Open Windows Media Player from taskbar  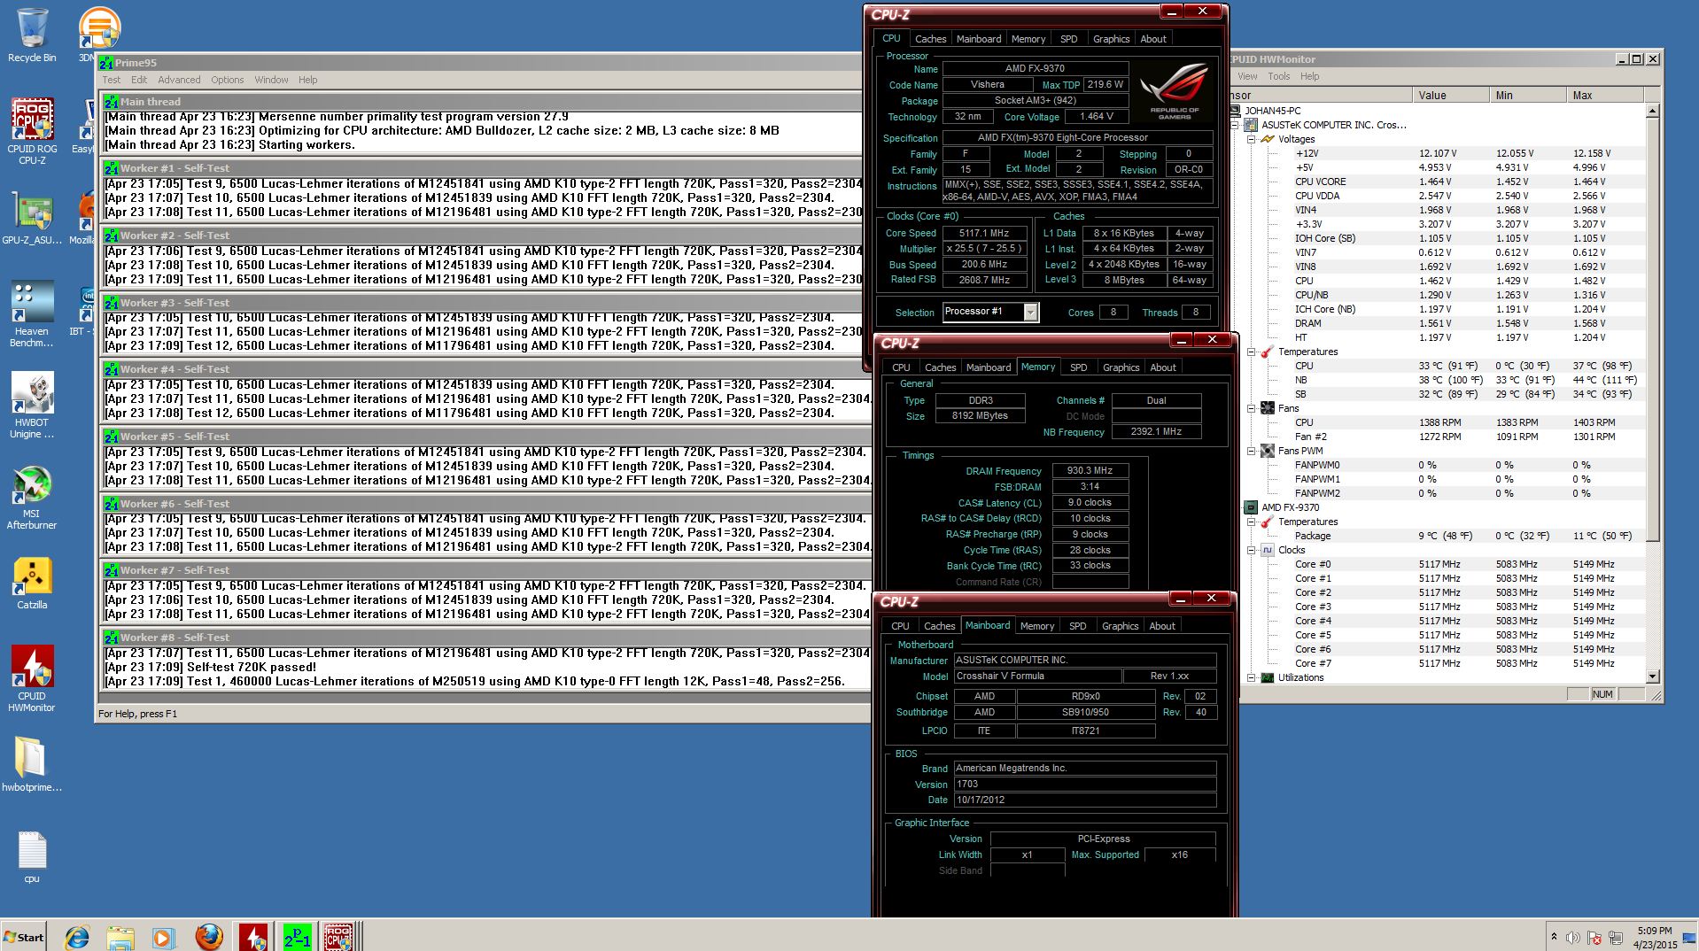pyautogui.click(x=163, y=936)
